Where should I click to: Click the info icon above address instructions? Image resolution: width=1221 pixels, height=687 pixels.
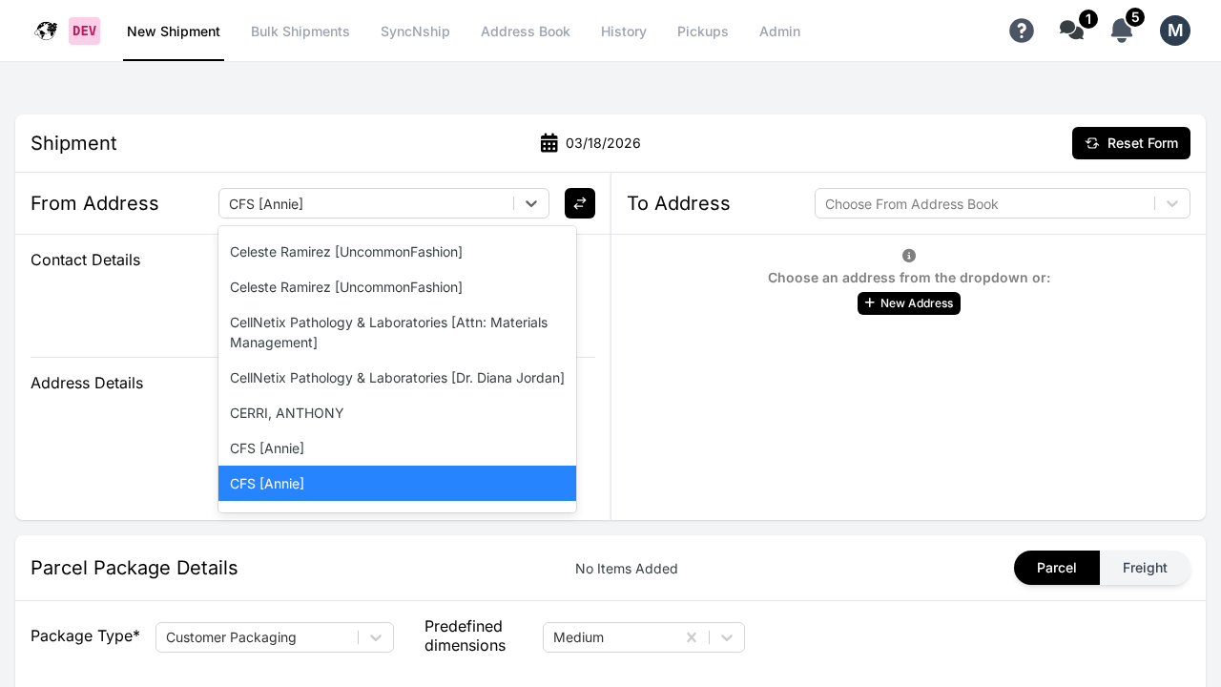click(x=909, y=256)
